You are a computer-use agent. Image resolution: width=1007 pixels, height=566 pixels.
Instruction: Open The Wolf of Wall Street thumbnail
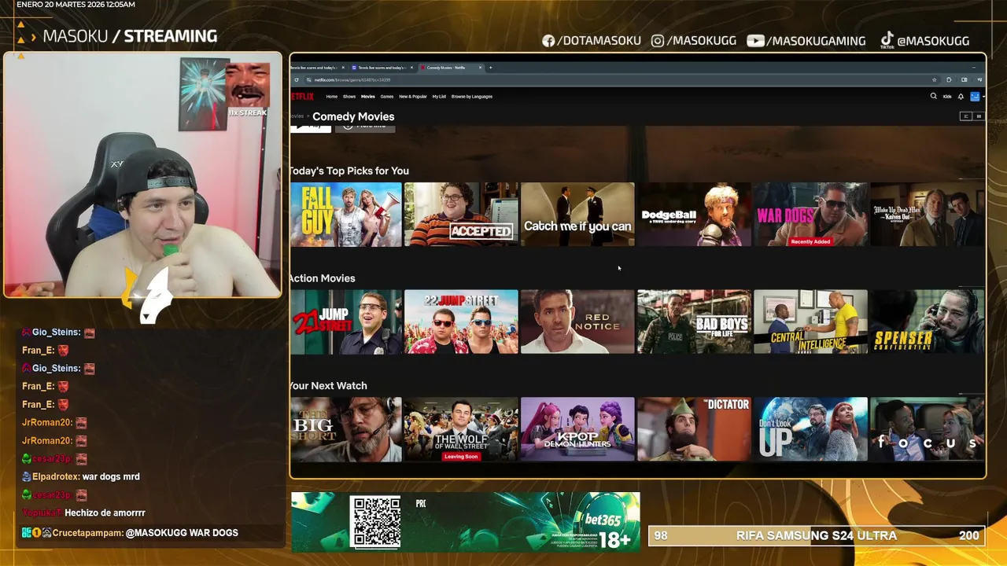point(461,429)
